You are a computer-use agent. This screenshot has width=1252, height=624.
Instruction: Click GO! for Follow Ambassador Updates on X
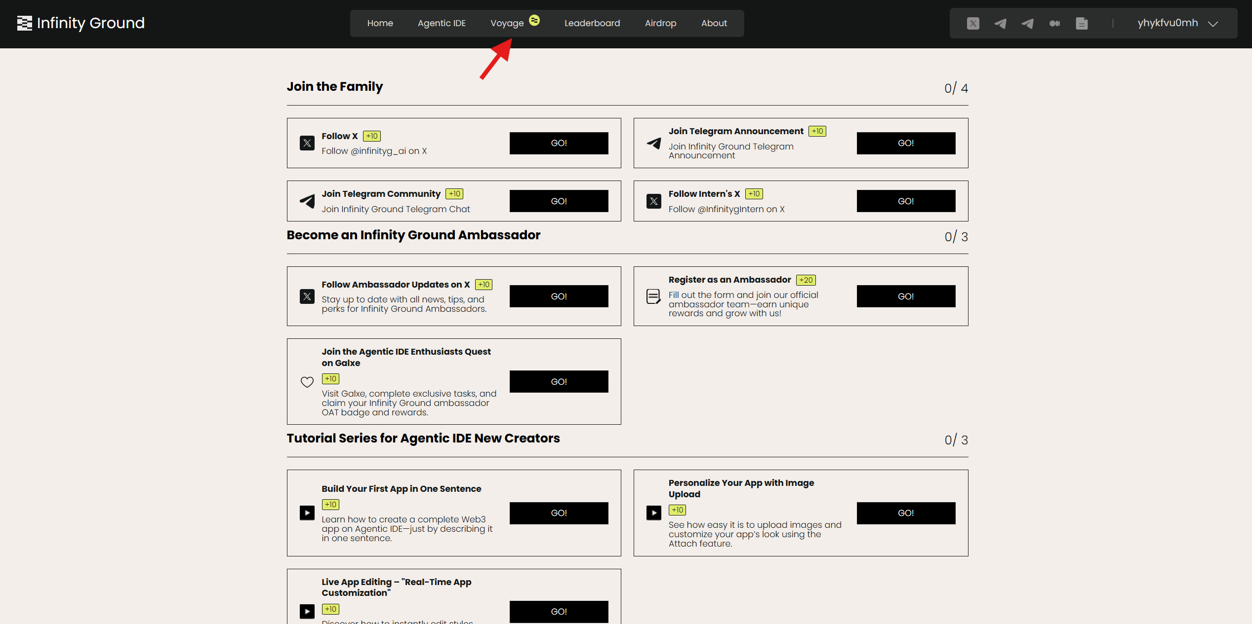tap(559, 296)
